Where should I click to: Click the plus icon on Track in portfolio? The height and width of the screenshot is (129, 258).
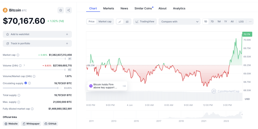[x=67, y=44]
